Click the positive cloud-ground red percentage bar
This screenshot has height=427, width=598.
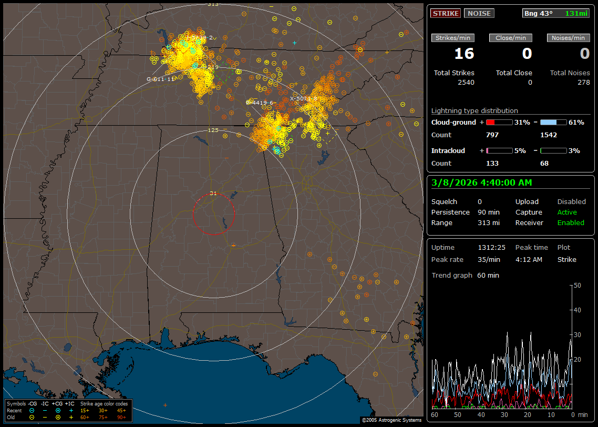(499, 122)
